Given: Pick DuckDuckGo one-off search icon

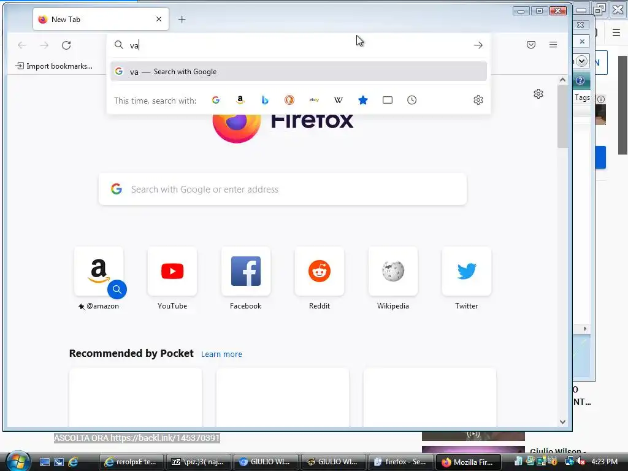Looking at the screenshot, I should [289, 100].
